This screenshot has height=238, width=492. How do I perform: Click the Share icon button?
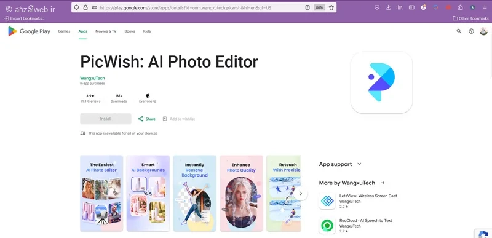coord(141,119)
